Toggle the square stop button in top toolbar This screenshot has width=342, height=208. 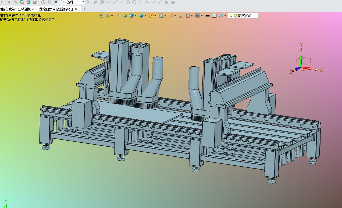pos(56,2)
